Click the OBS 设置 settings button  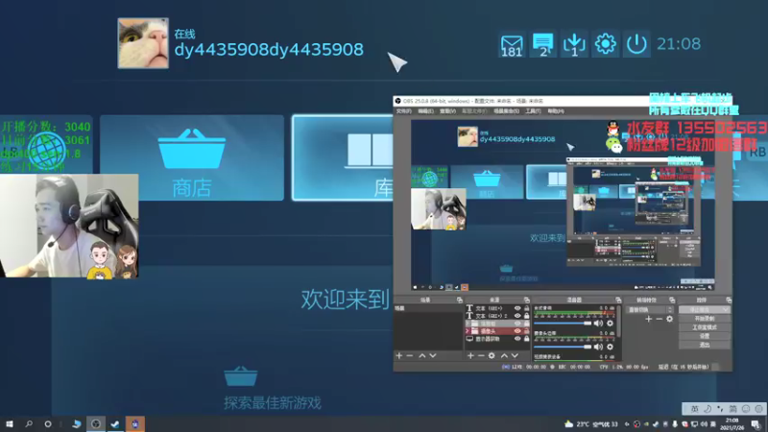[705, 336]
